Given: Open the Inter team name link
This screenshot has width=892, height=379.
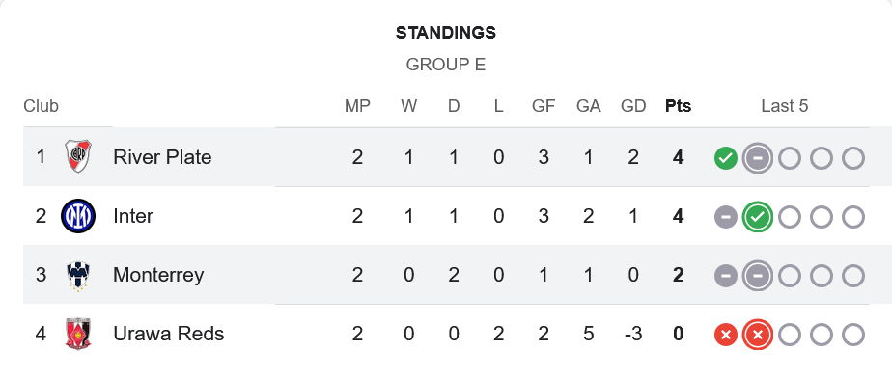Looking at the screenshot, I should click(133, 216).
